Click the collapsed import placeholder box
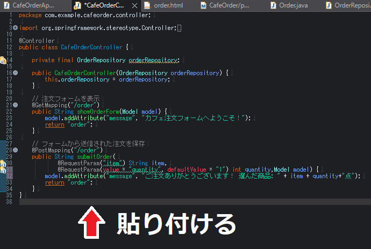The width and height of the screenshot is (371, 249). [x=179, y=28]
